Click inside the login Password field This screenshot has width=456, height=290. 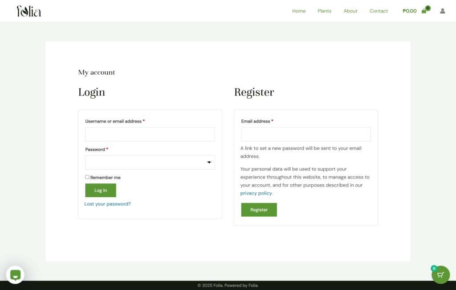pos(145,163)
